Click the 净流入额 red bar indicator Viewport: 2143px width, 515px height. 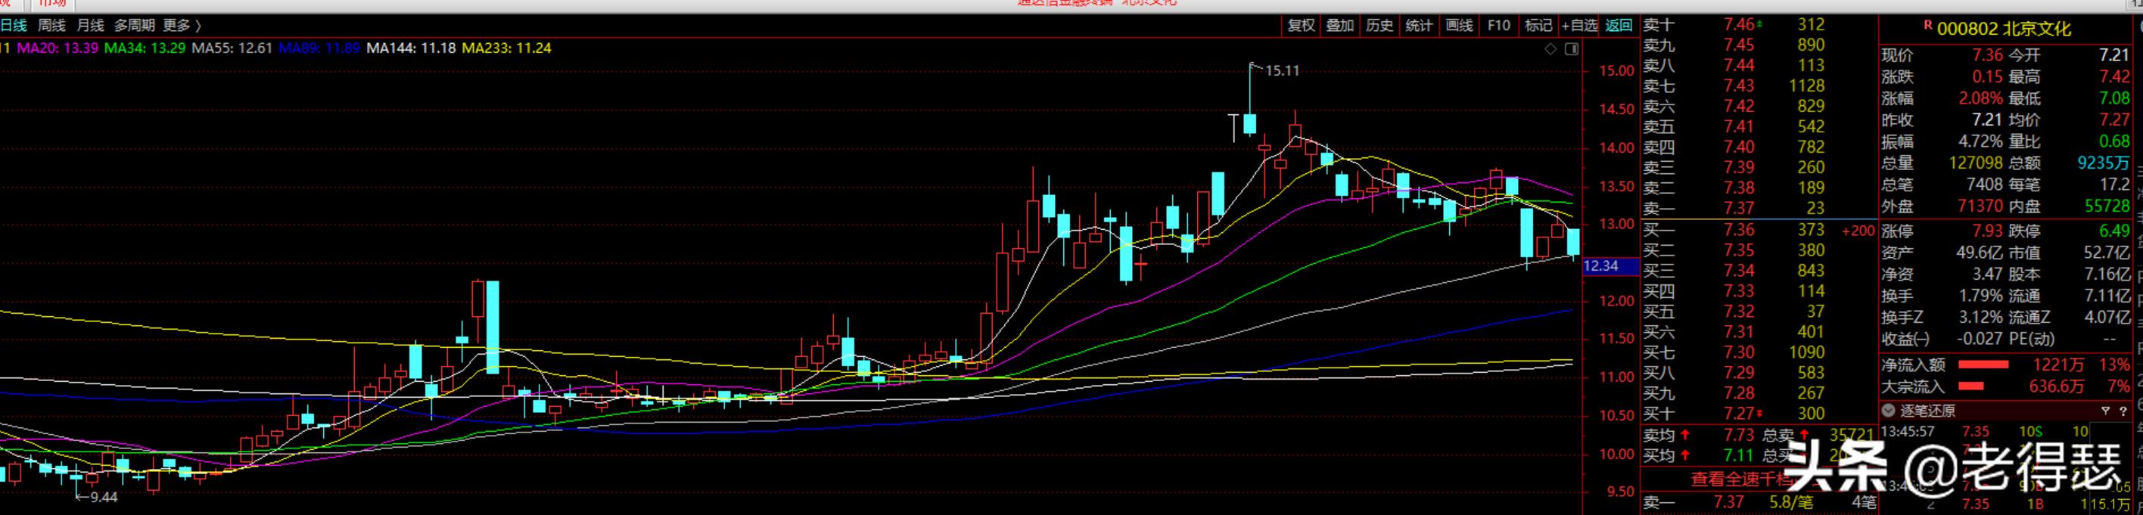(x=1983, y=365)
